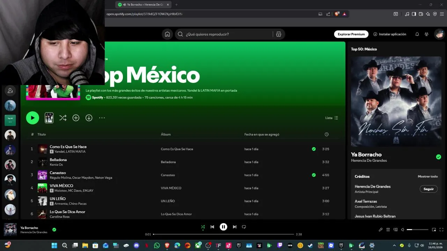Open the Friends activity icon

click(x=426, y=34)
